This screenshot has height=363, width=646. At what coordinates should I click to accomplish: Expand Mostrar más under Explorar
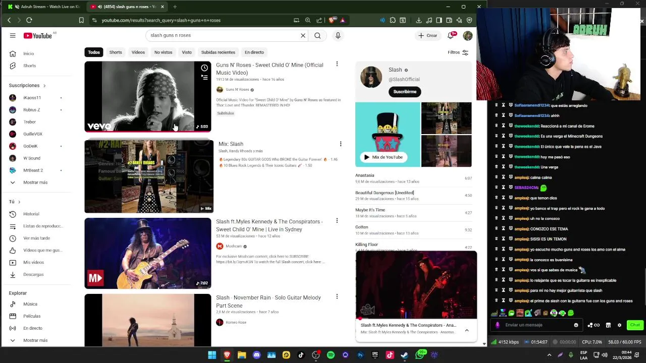point(35,340)
